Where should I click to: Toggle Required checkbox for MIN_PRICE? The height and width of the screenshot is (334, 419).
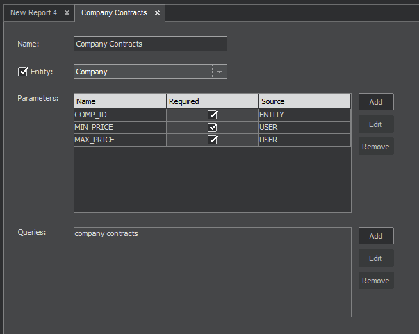pyautogui.click(x=213, y=127)
